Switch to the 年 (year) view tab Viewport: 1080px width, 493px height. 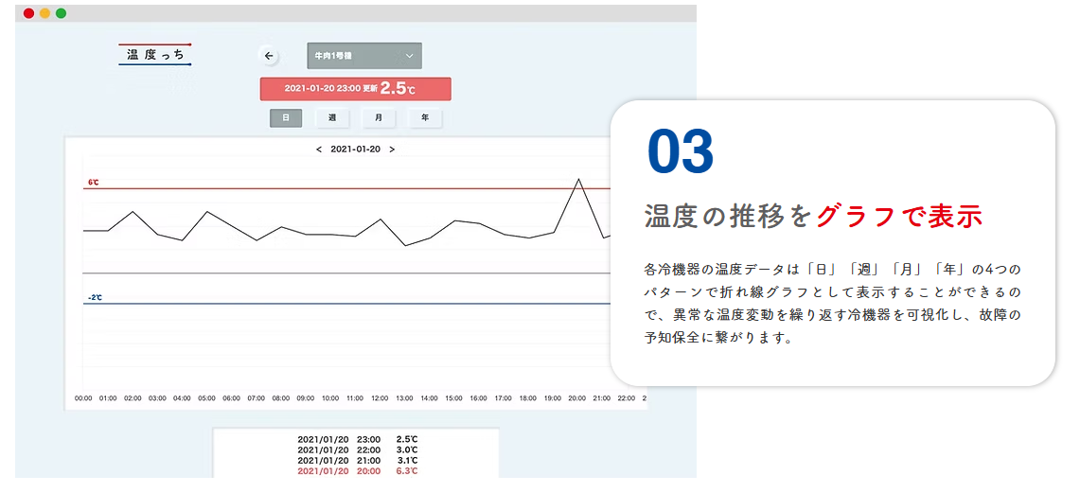click(x=425, y=117)
